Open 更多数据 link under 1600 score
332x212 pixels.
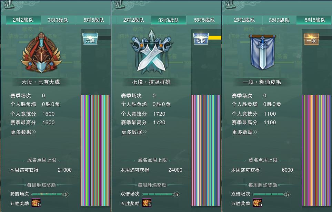(23, 132)
